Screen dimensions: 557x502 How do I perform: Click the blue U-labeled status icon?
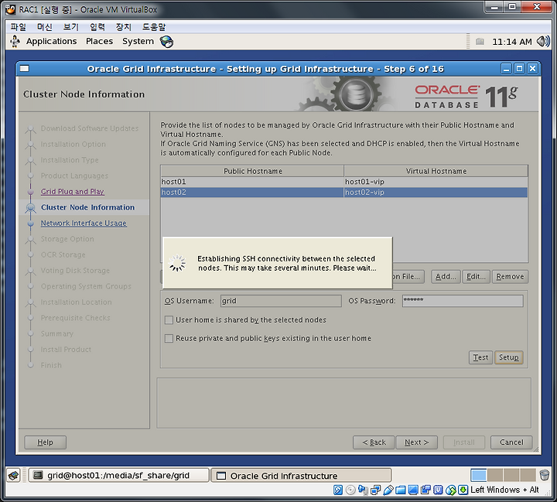[438, 490]
